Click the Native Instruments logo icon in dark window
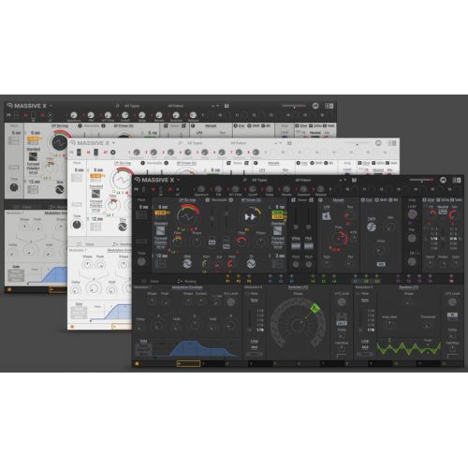468x468 pixels. click(x=443, y=180)
